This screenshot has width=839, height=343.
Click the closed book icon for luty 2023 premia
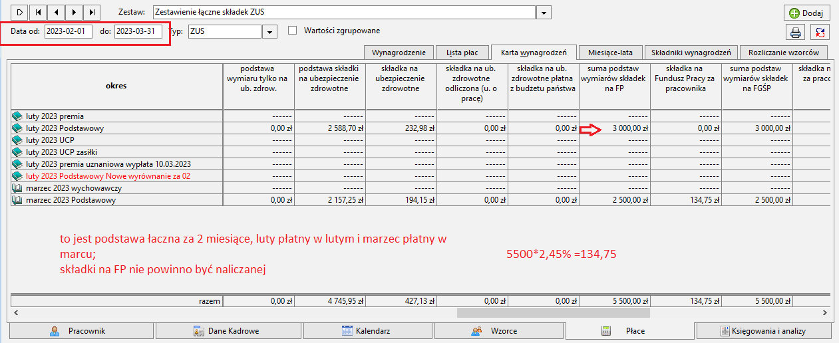(x=17, y=116)
